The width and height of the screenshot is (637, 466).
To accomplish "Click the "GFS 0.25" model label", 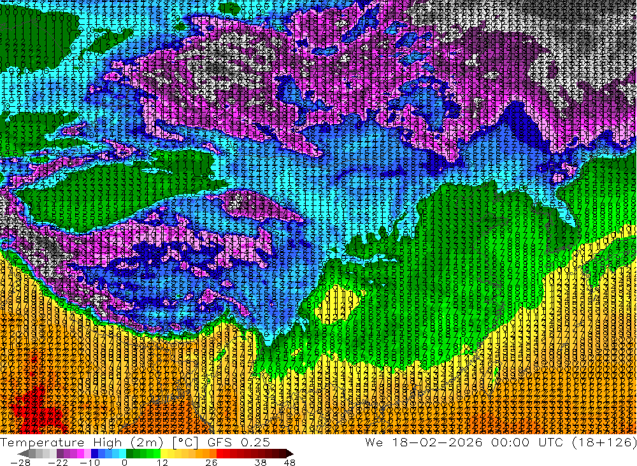I will (x=238, y=442).
